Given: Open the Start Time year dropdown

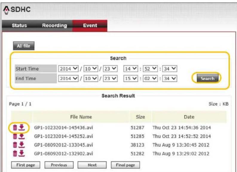Looking at the screenshot, I should pyautogui.click(x=68, y=69).
